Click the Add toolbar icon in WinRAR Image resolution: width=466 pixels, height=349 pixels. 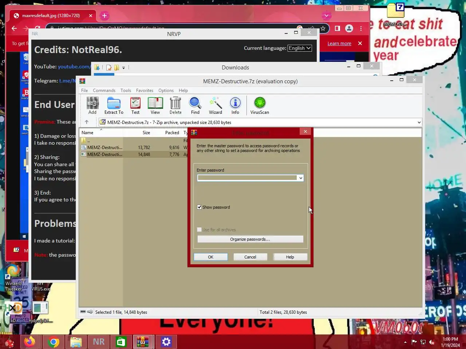(x=92, y=106)
